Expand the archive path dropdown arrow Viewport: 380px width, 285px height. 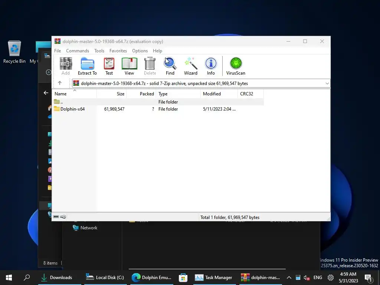pyautogui.click(x=327, y=83)
